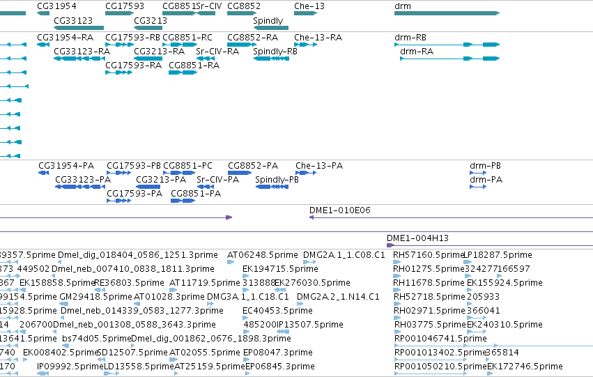Click the Sr-CIV gene label
The height and width of the screenshot is (377, 593).
209,6
